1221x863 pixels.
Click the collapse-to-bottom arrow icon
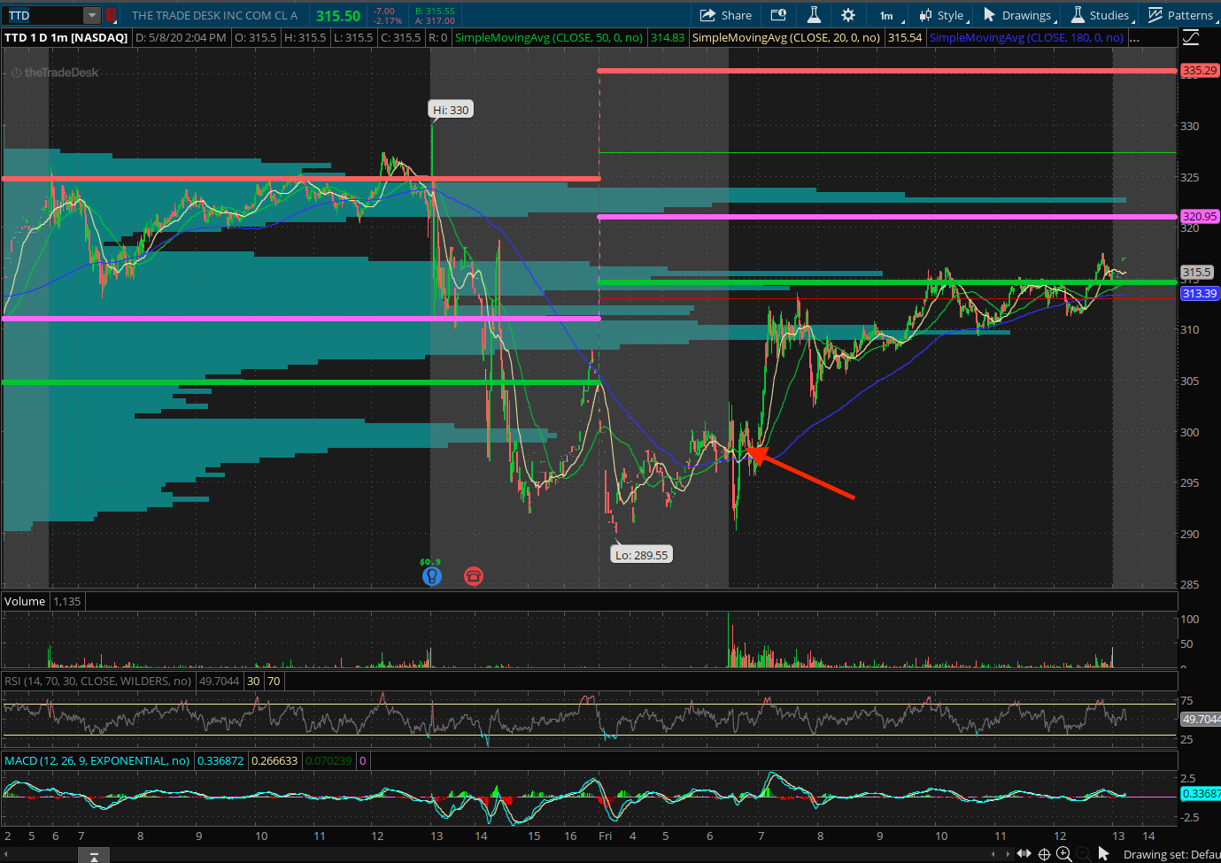(93, 855)
